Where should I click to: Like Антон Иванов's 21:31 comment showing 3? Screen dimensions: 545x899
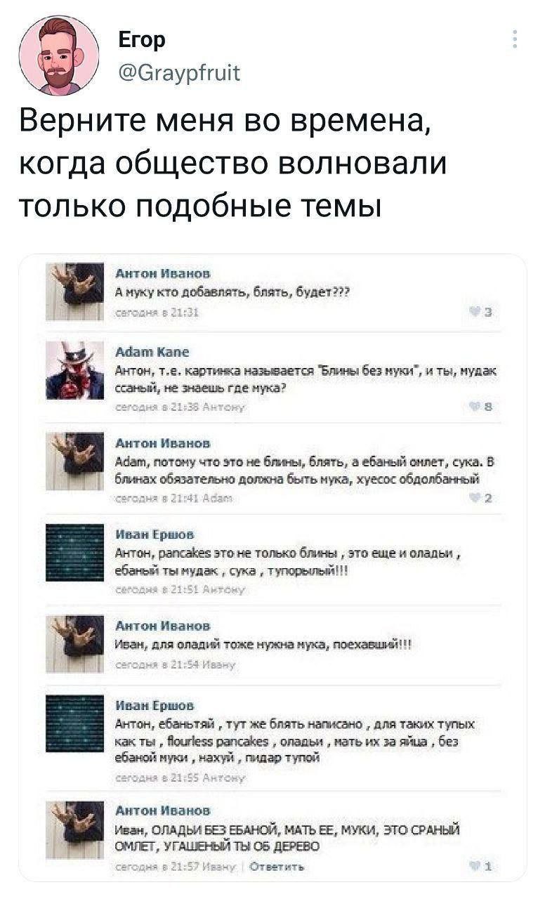click(482, 314)
